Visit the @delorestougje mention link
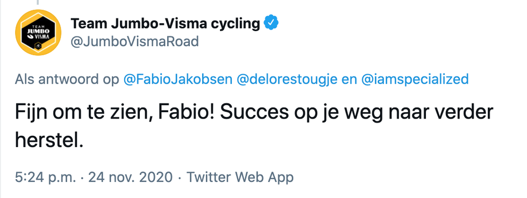This screenshot has width=527, height=198. pyautogui.click(x=287, y=80)
